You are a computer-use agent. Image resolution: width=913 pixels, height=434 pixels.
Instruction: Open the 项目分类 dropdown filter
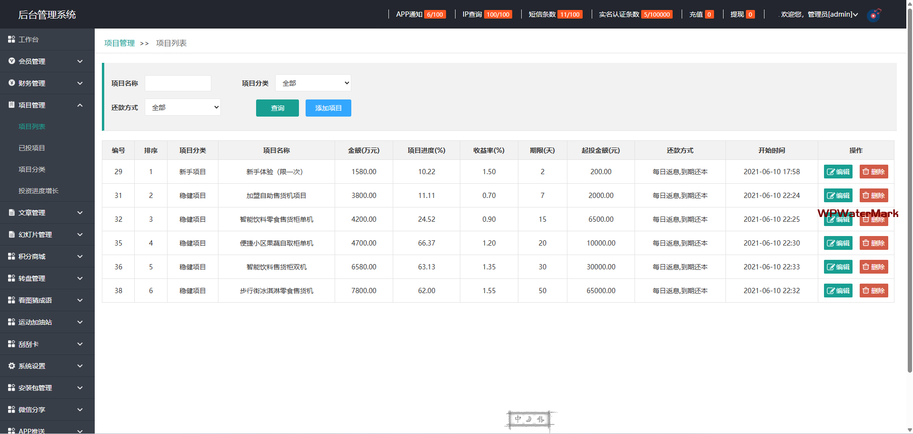click(313, 83)
